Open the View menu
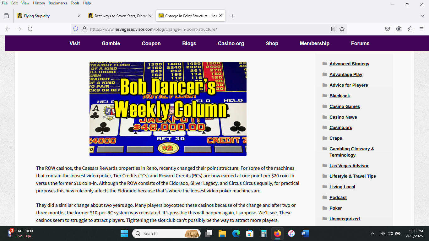Screen dimensions: 429x241 (x=25, y=3)
